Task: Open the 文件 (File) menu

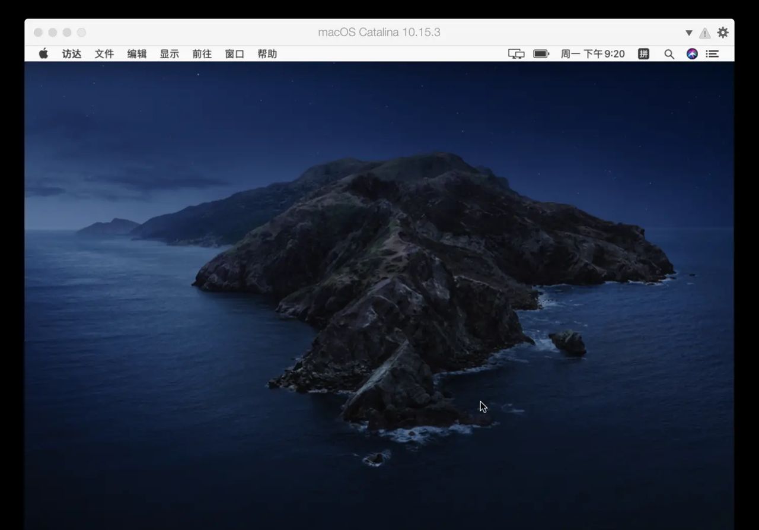Action: [x=104, y=54]
